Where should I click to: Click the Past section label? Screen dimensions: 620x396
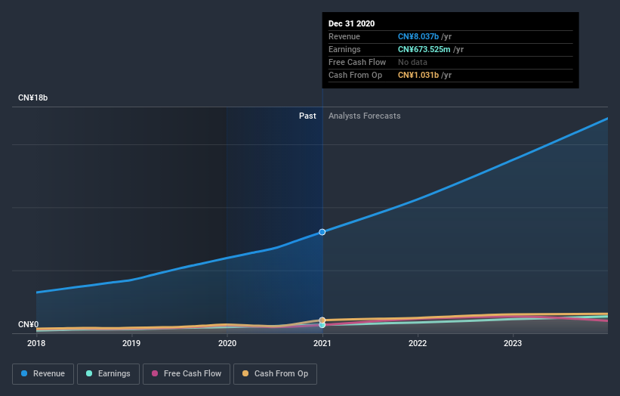tap(307, 116)
